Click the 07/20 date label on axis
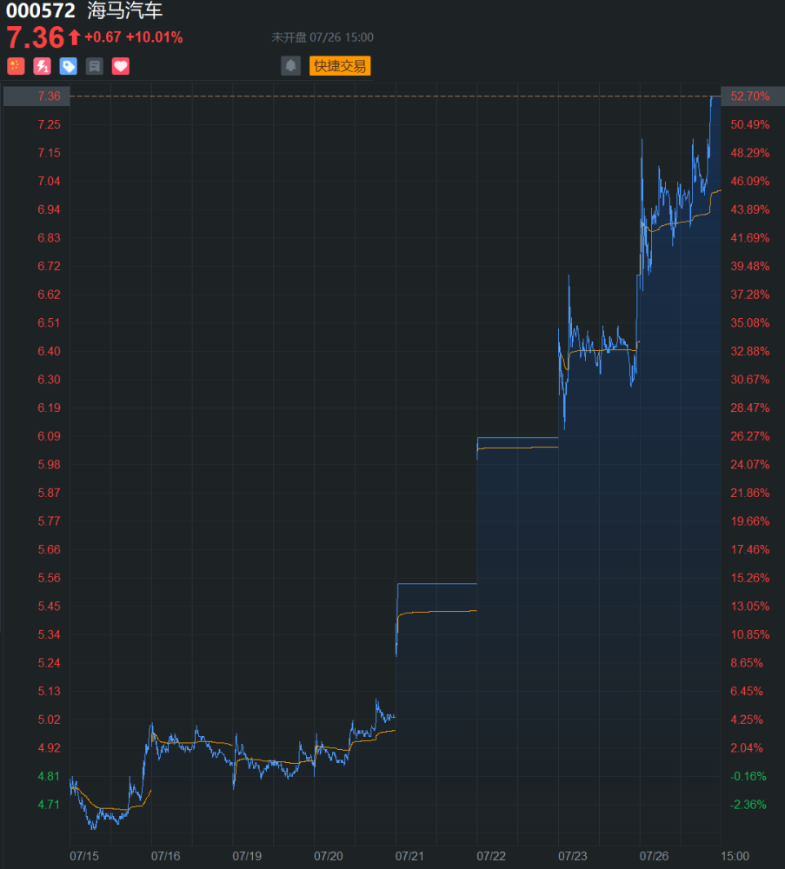This screenshot has height=869, width=785. point(329,856)
